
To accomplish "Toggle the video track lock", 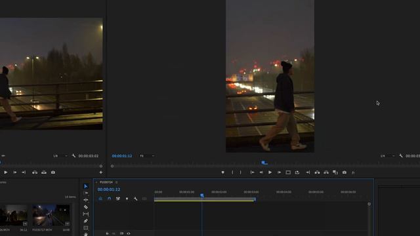I will pyautogui.click(x=107, y=233).
